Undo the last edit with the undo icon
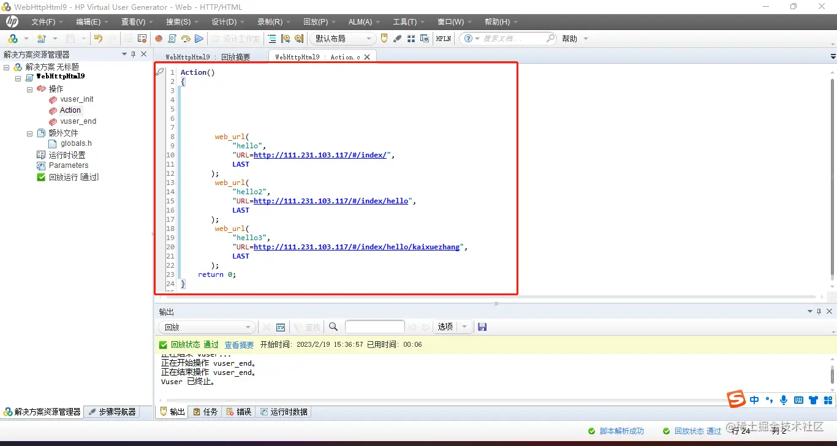Image resolution: width=837 pixels, height=446 pixels. click(x=99, y=38)
